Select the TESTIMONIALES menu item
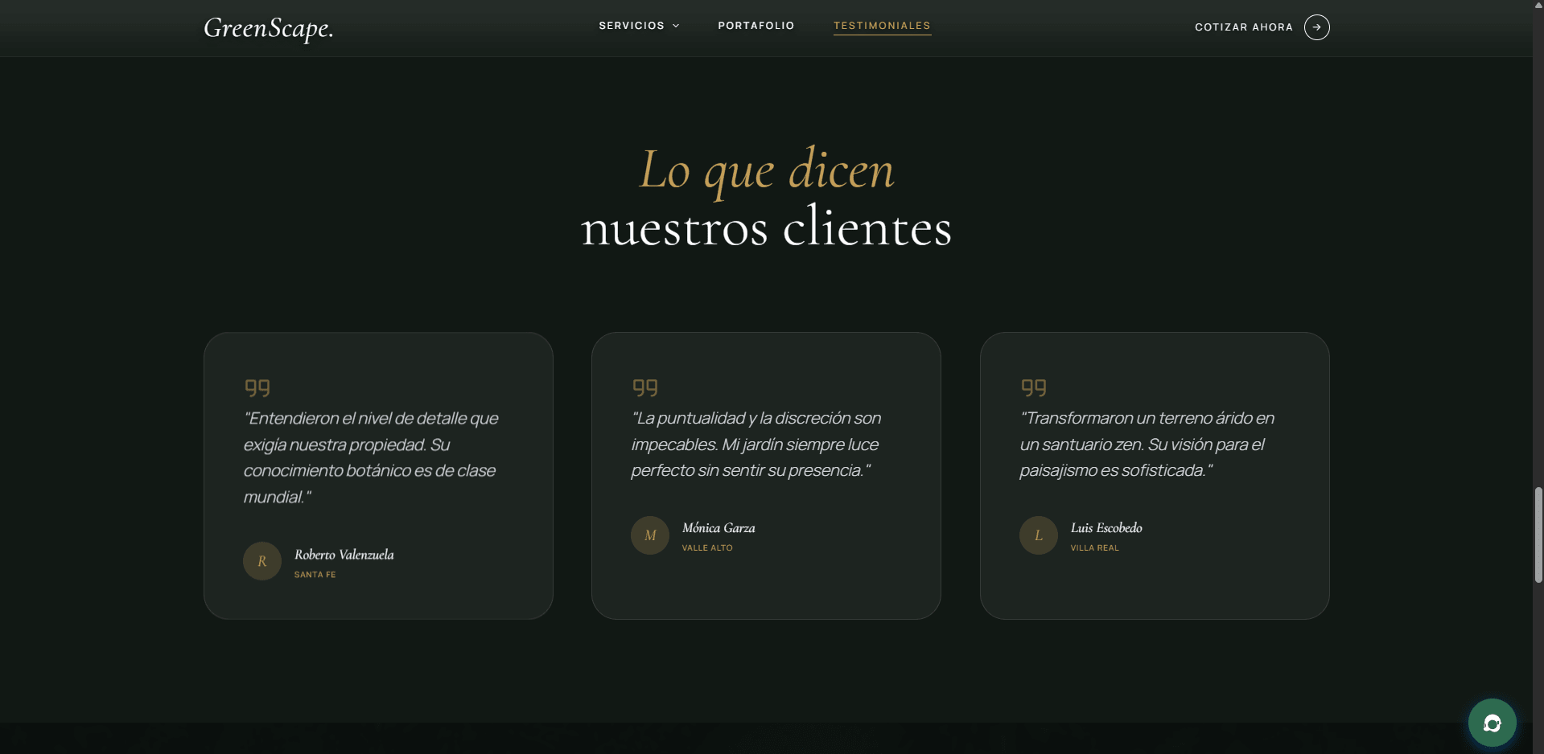Screen dimensions: 1544x754 (x=882, y=25)
